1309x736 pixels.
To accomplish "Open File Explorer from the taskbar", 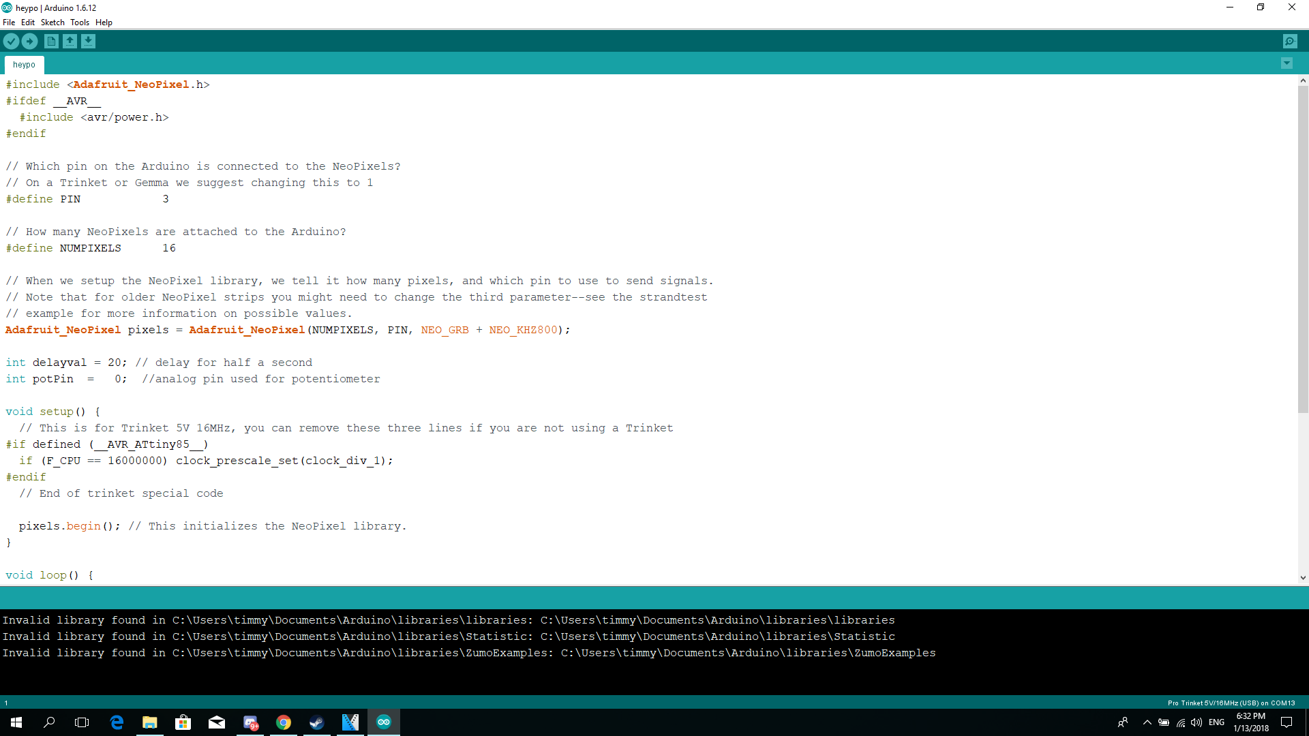I will (x=150, y=722).
